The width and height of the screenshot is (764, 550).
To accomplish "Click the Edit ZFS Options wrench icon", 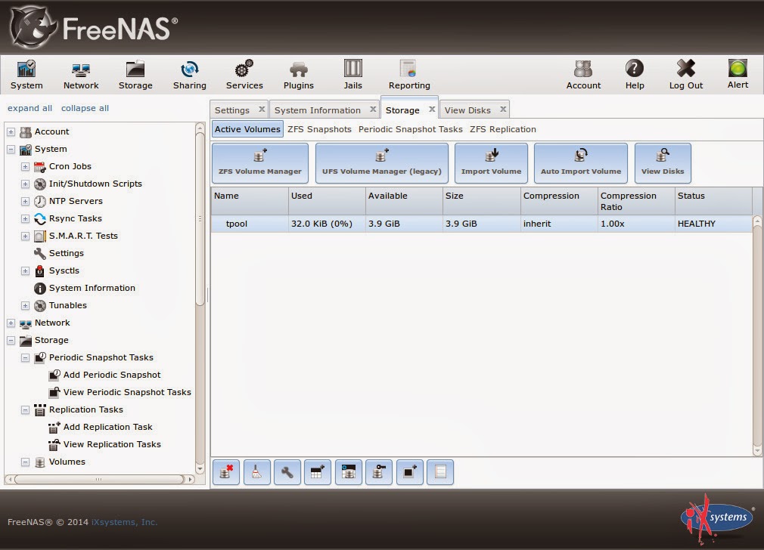I will [x=287, y=472].
